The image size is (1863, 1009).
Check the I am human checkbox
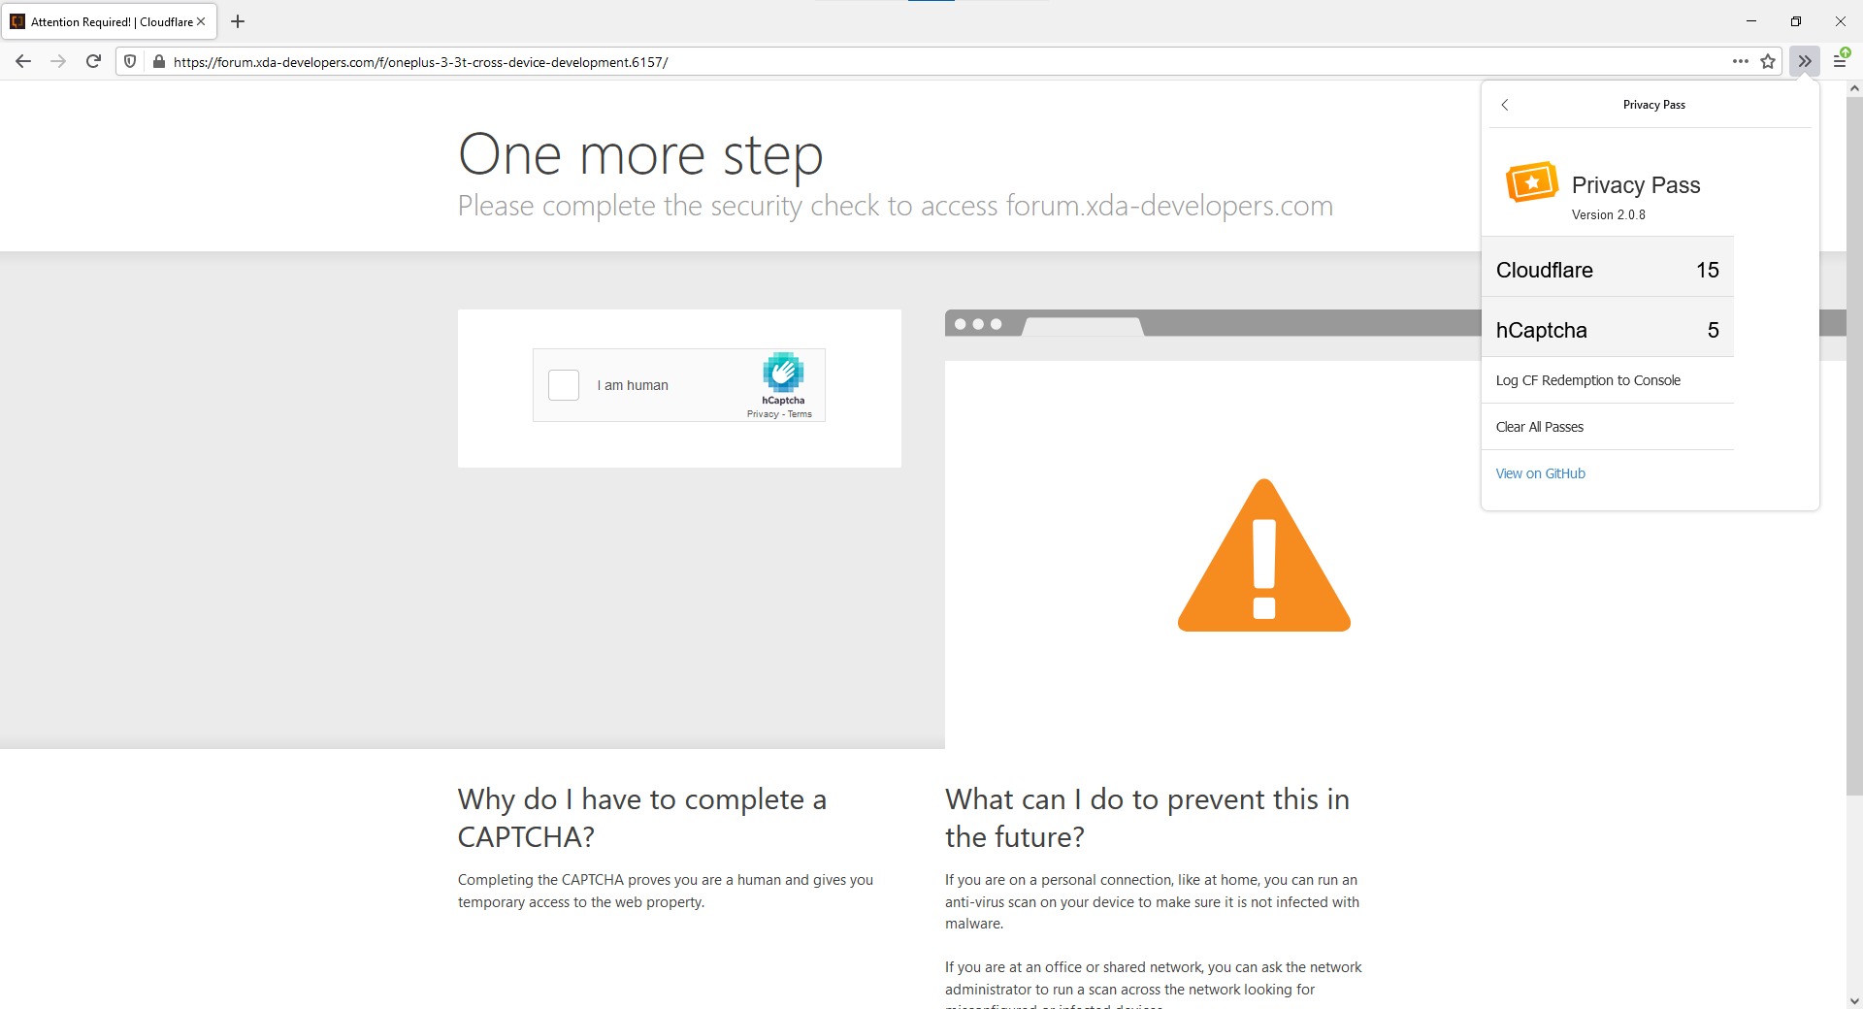click(563, 385)
